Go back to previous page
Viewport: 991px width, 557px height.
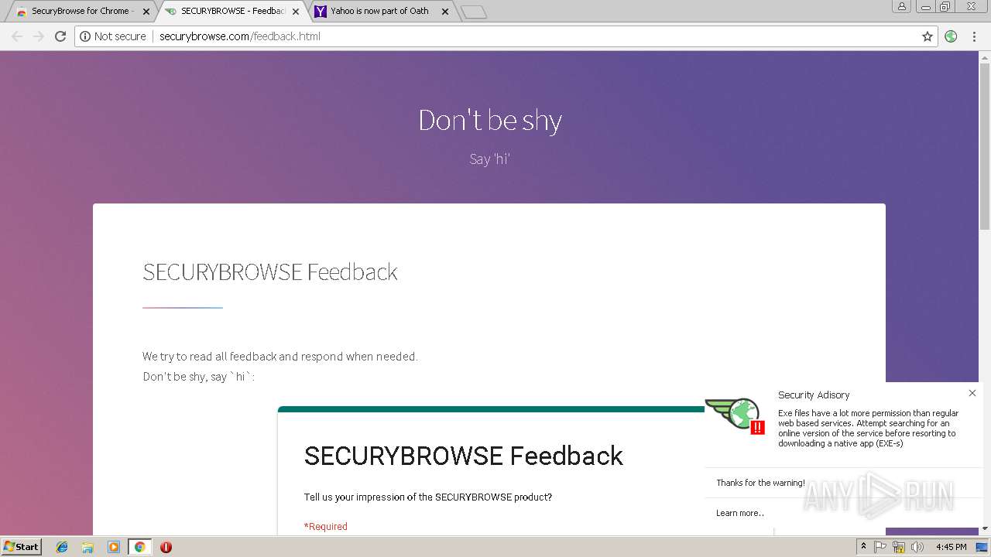click(x=17, y=36)
